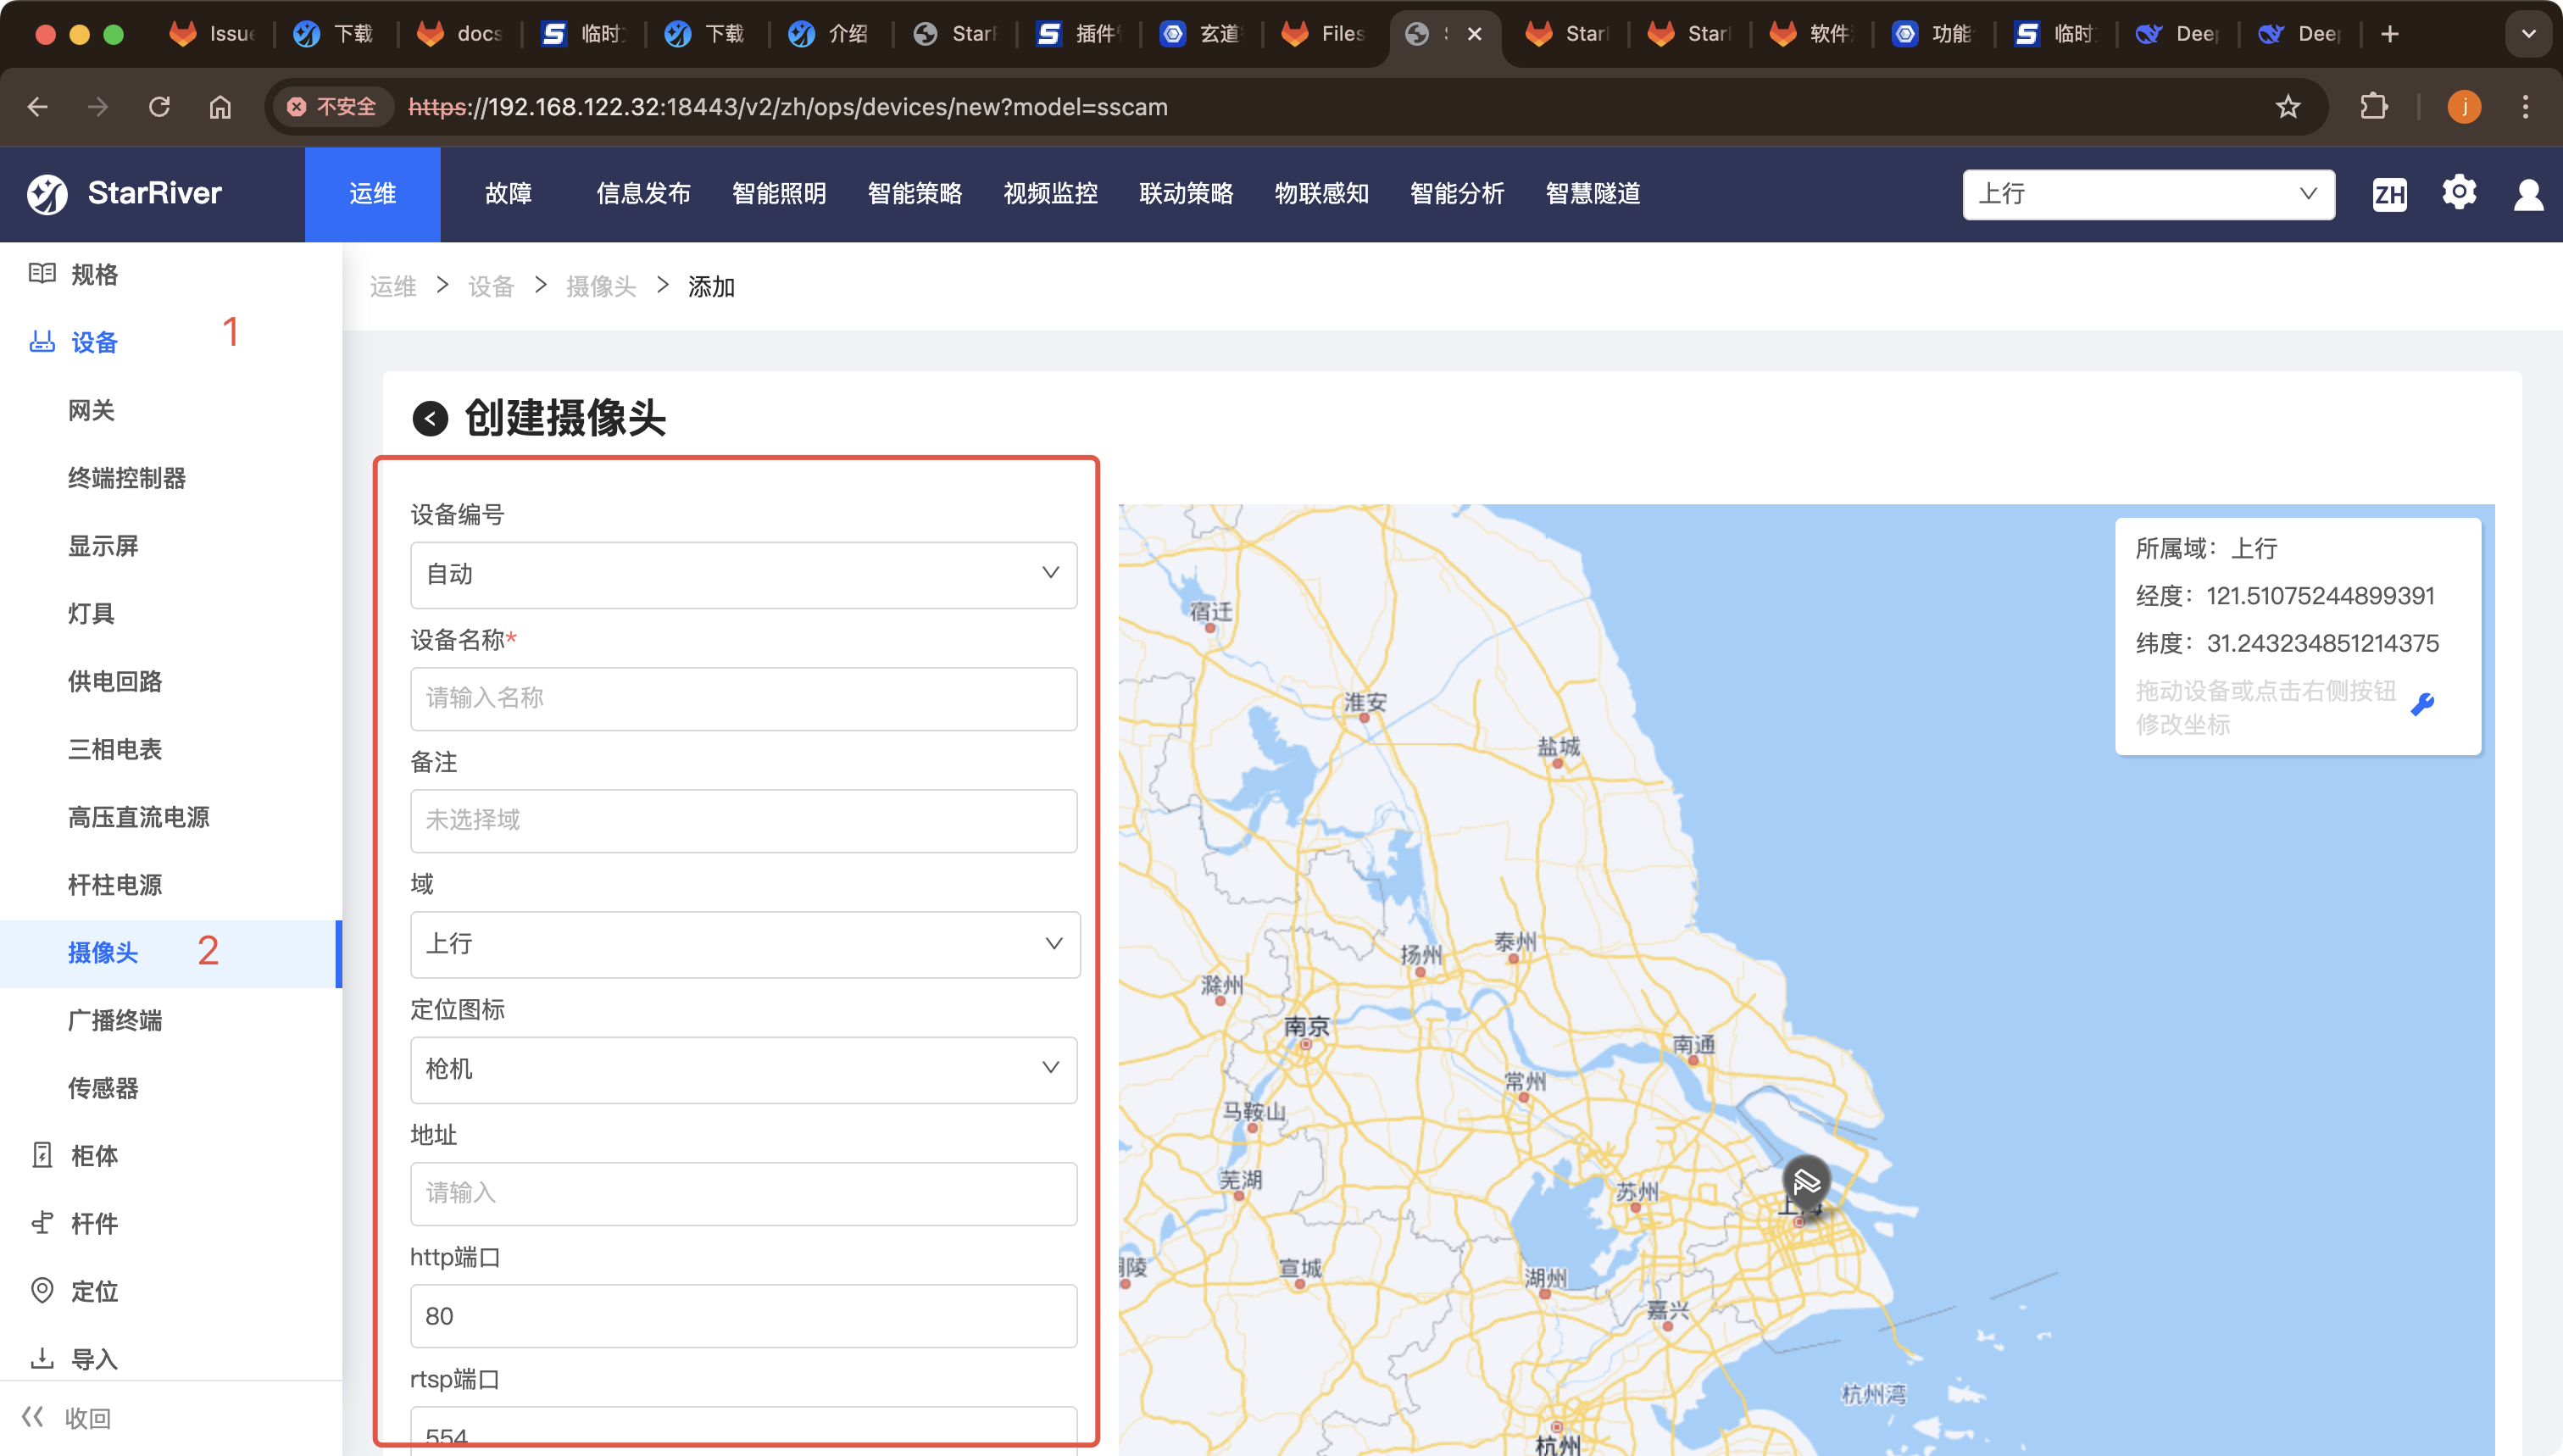The image size is (2563, 1456).
Task: Switch to the 视频监控 top menu
Action: pyautogui.click(x=1050, y=194)
